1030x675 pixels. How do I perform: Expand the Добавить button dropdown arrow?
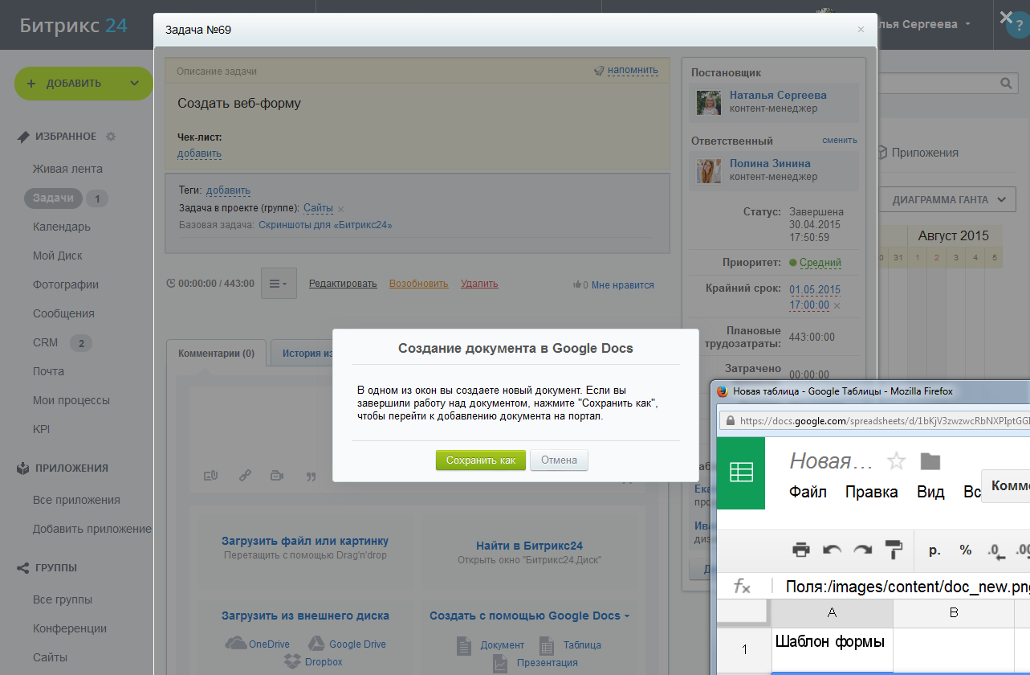pos(134,83)
